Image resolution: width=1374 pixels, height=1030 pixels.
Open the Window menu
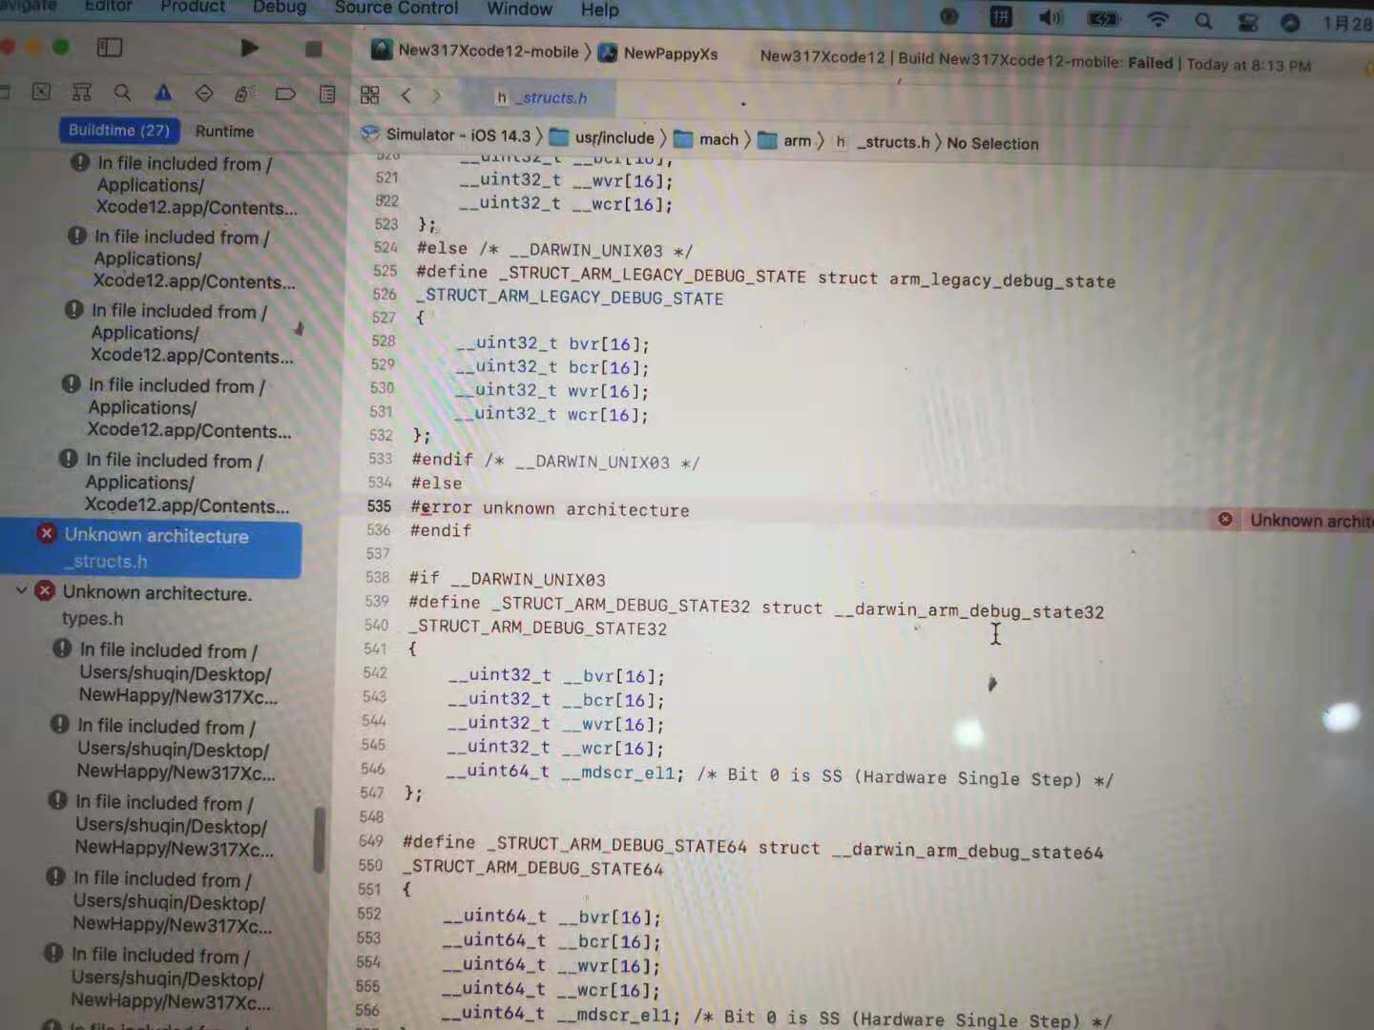(519, 9)
